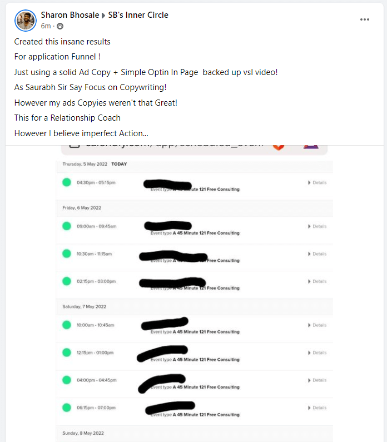Expand Details for 12:15pm - 01:00pm event
This screenshot has height=442, width=387.
click(317, 352)
